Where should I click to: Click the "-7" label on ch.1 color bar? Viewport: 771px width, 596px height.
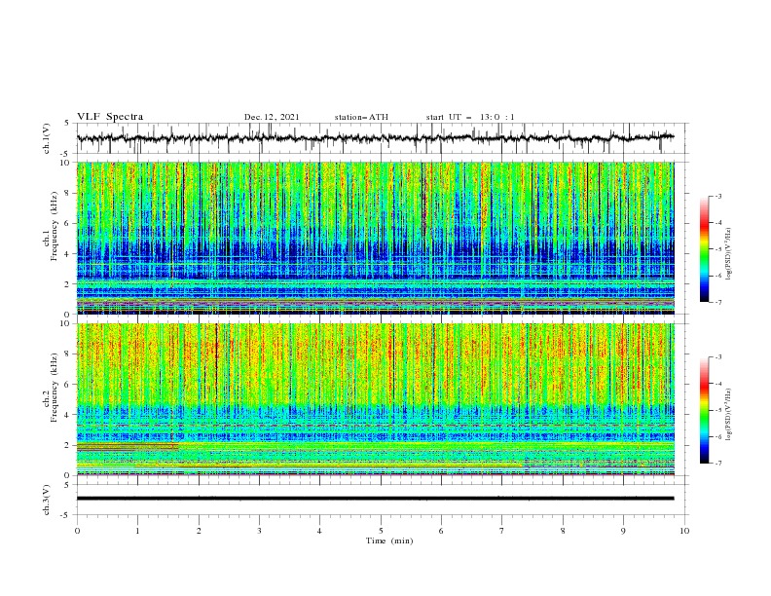click(718, 302)
